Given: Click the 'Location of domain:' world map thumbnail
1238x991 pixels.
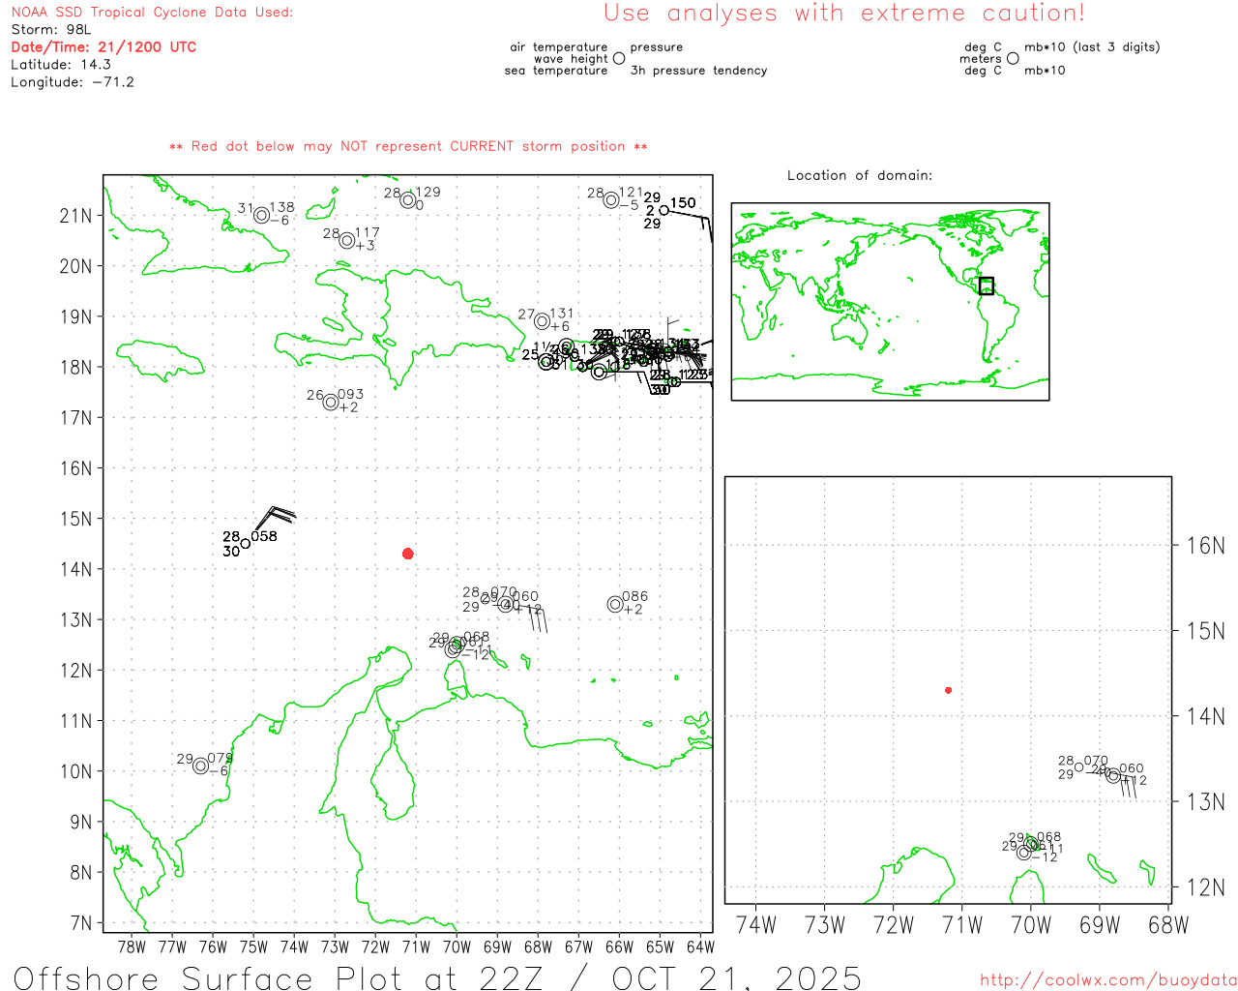Looking at the screenshot, I should (x=890, y=301).
